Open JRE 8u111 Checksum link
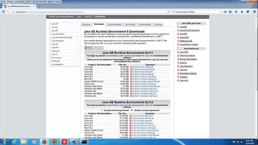 click(99, 47)
